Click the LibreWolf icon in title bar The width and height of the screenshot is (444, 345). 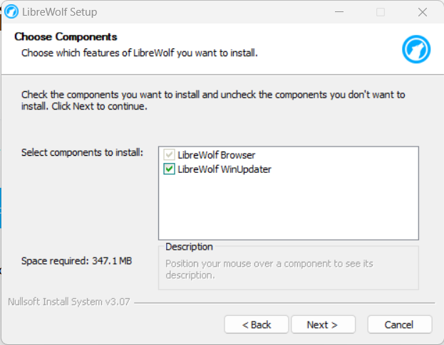(12, 12)
